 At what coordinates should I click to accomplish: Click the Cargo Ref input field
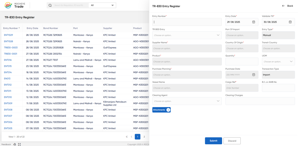click(x=242, y=88)
